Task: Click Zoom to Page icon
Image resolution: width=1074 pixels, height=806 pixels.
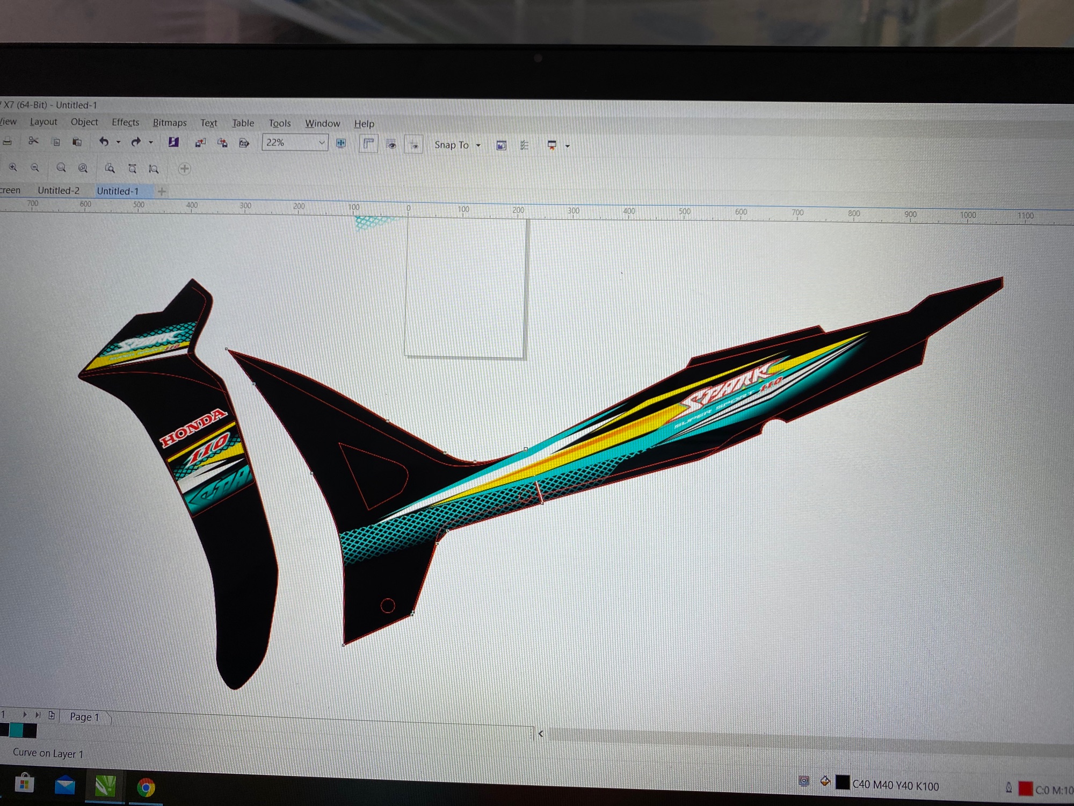Action: 110,168
